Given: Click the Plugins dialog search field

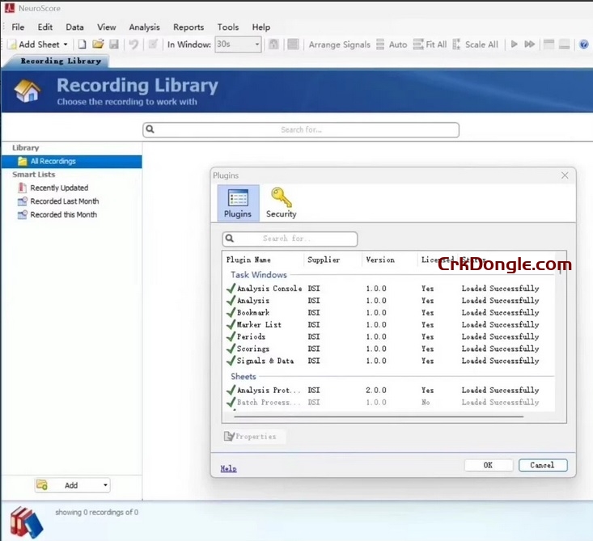Looking at the screenshot, I should click(x=290, y=239).
